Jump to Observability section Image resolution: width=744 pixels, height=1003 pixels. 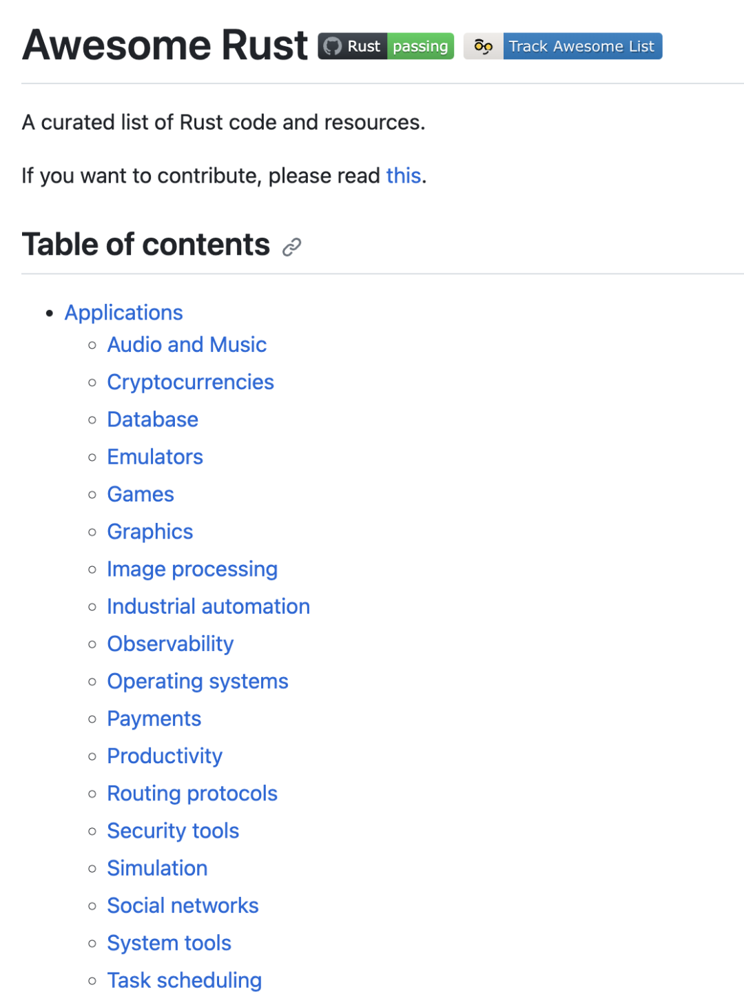(x=170, y=644)
